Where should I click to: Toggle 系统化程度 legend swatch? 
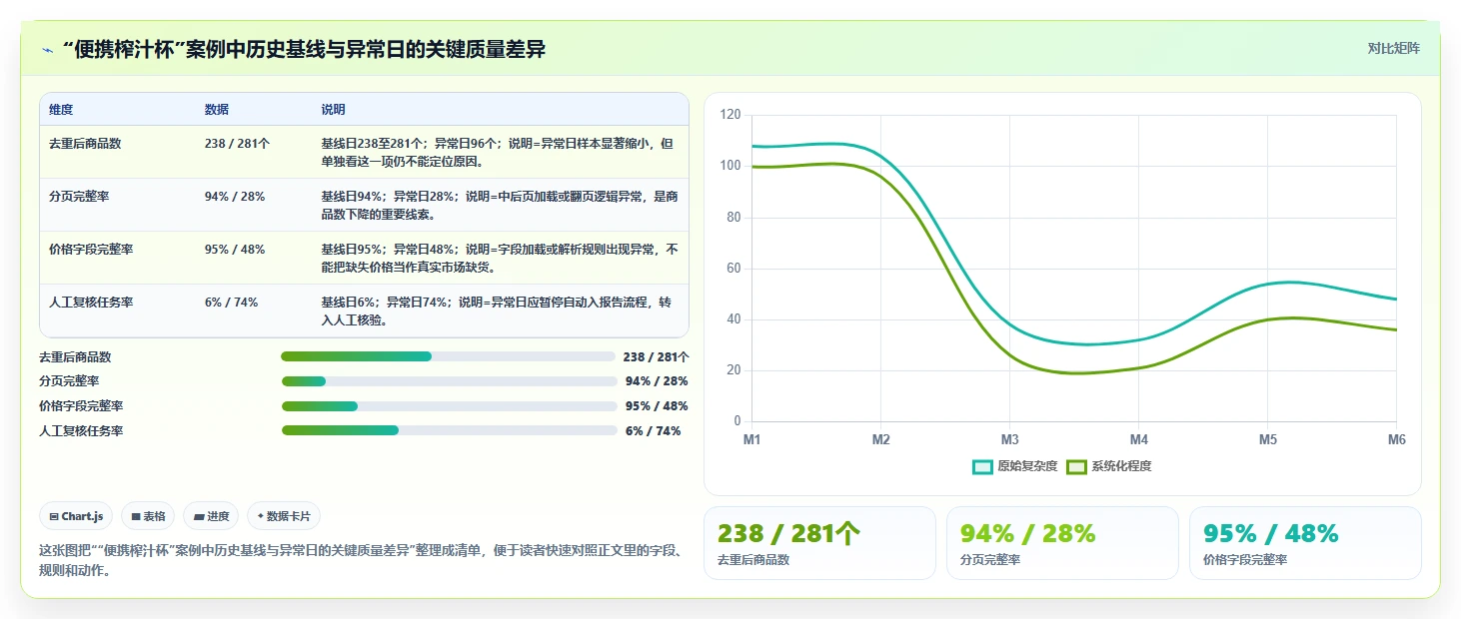[1076, 466]
